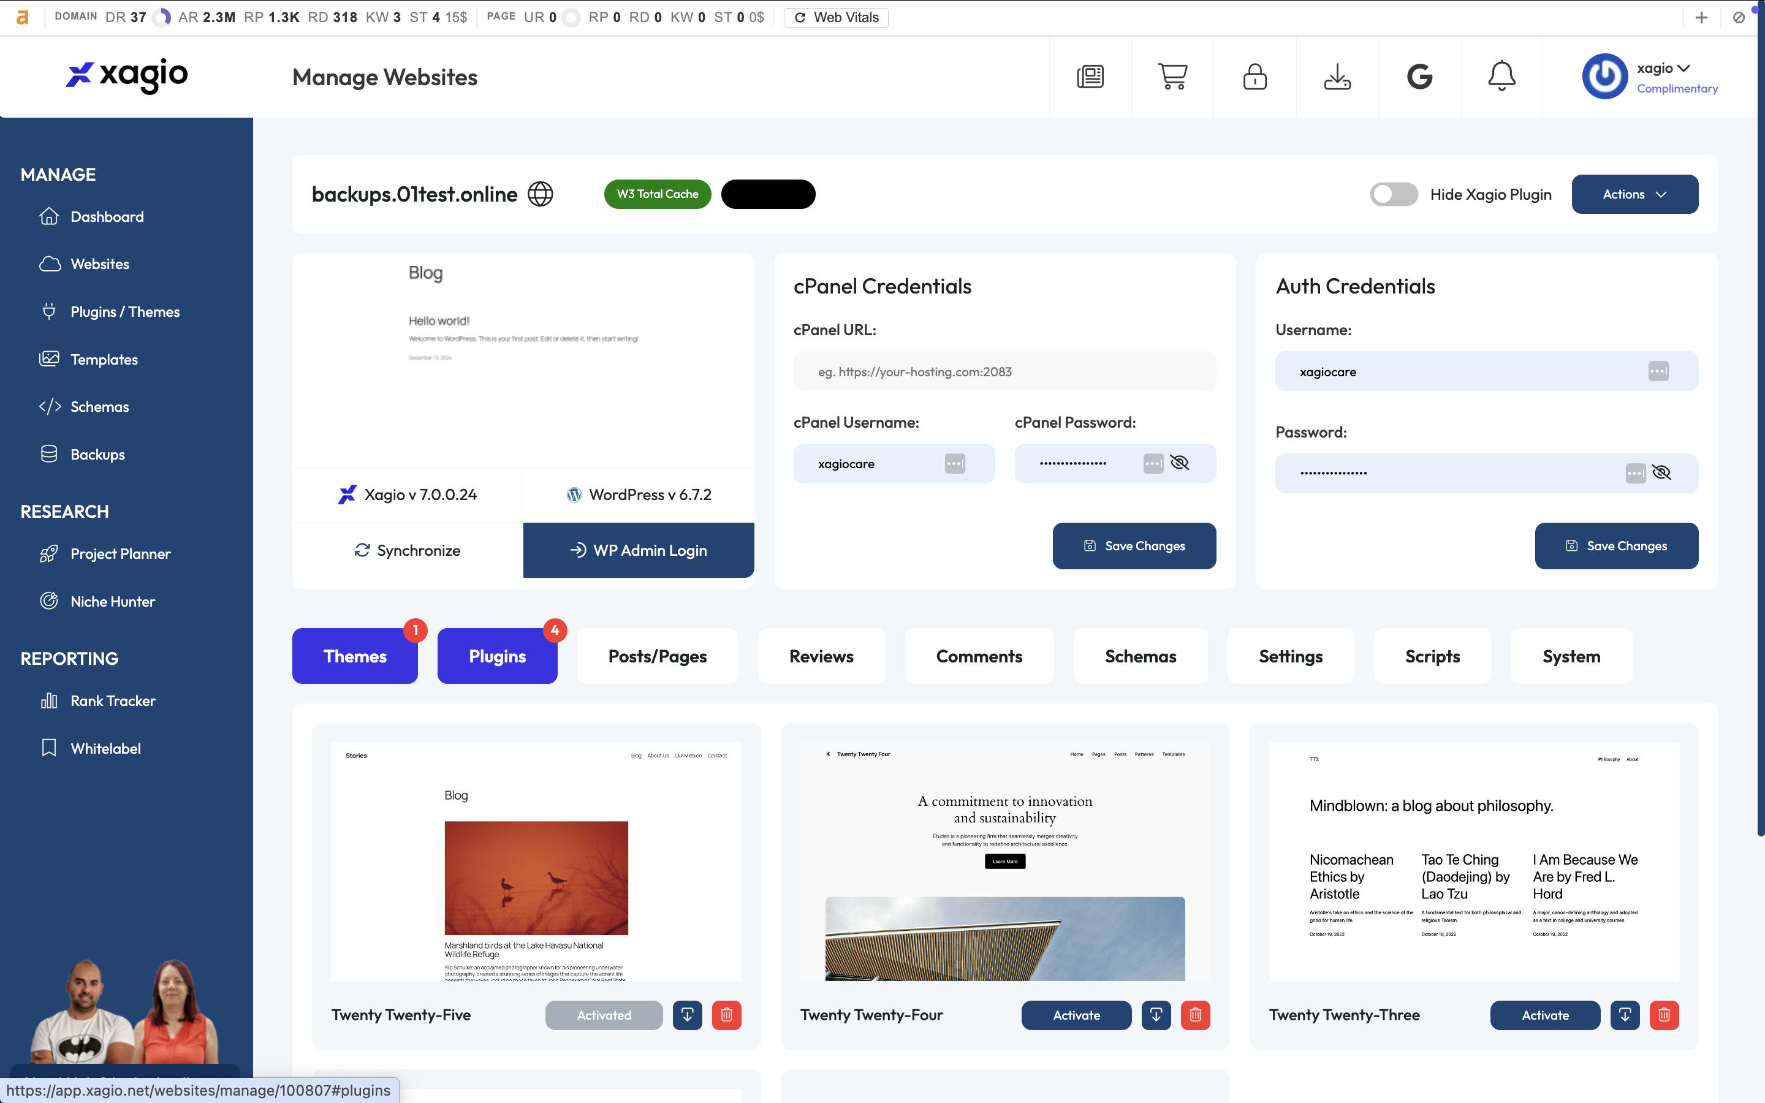The image size is (1765, 1103).
Task: Click the download tray icon in header
Action: (1337, 77)
